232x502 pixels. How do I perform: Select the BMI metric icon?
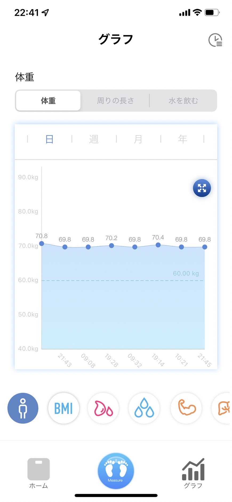[x=63, y=408]
